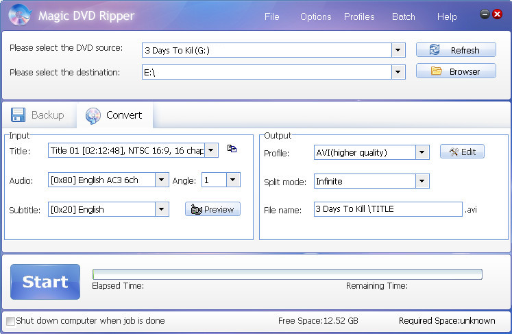Click the copy title list icon
Image resolution: width=512 pixels, height=334 pixels.
click(x=232, y=149)
